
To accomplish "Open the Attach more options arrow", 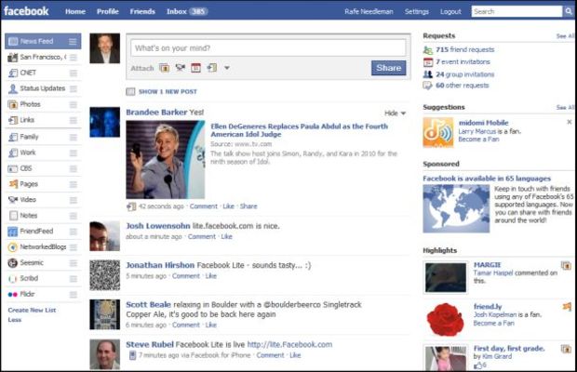I will pyautogui.click(x=227, y=68).
